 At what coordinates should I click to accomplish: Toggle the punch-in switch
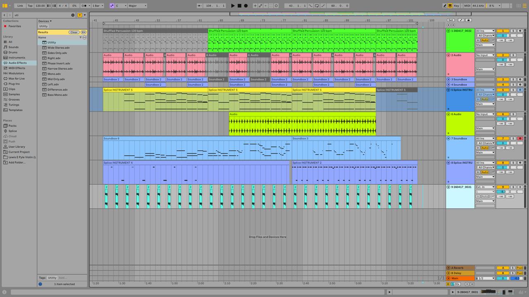(x=311, y=6)
